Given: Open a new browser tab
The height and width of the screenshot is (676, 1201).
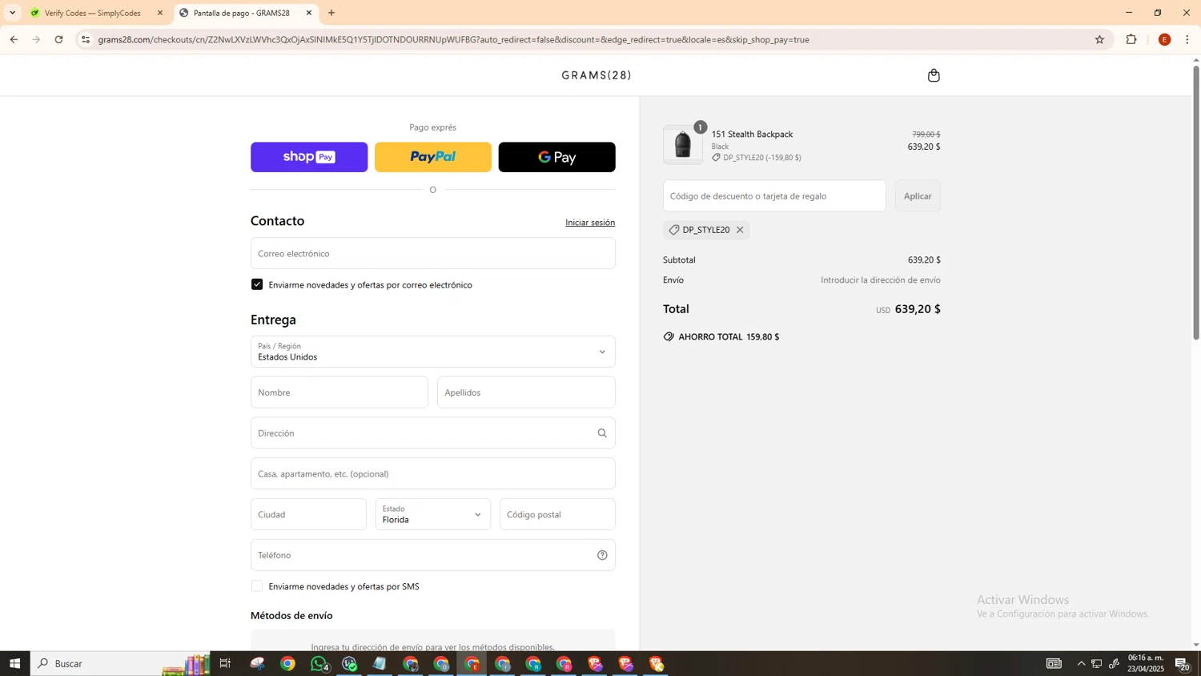Looking at the screenshot, I should point(331,13).
